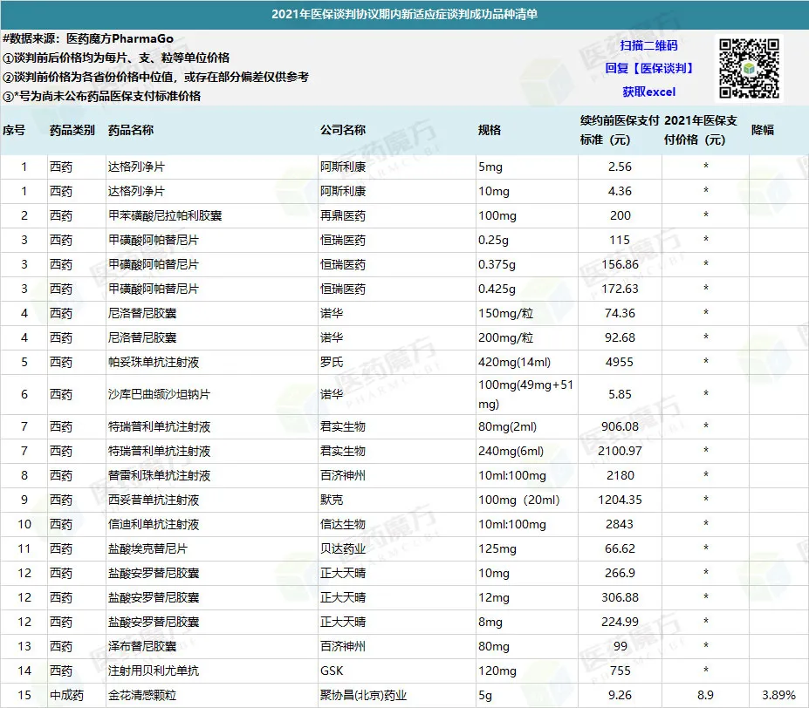Screen dimensions: 809x708
Task: Select the price cell '66.62'
Action: coord(620,548)
